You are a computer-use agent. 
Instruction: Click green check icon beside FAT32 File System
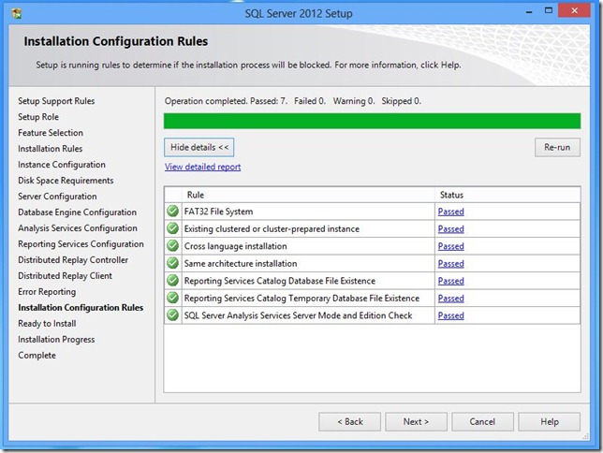(172, 212)
